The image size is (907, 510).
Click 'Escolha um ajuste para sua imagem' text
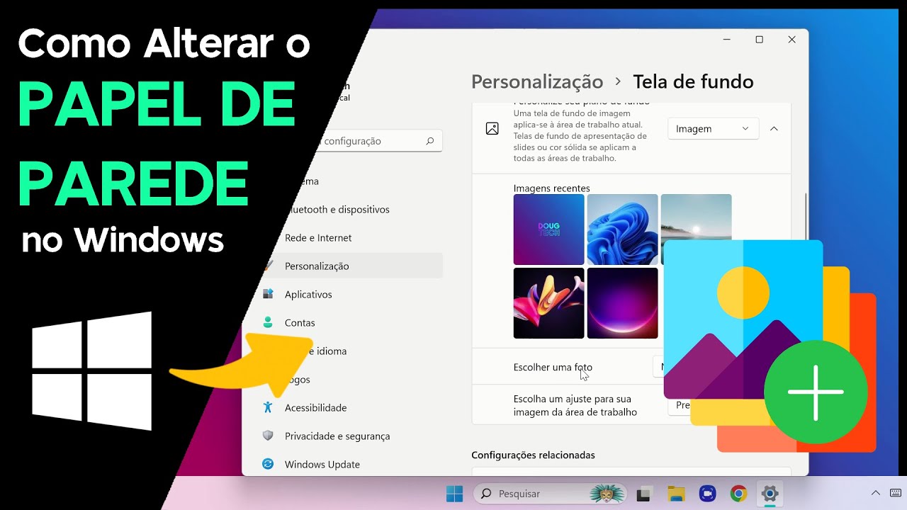pos(575,406)
